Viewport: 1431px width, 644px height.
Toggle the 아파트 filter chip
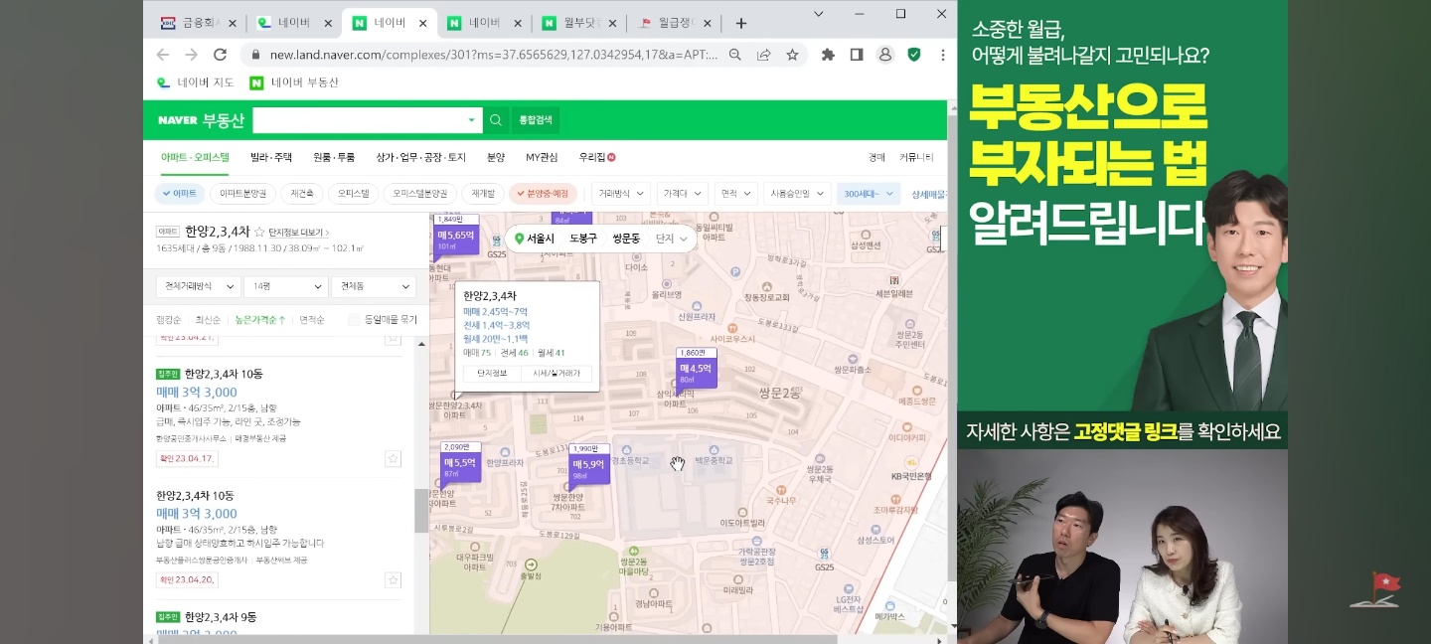(x=180, y=194)
